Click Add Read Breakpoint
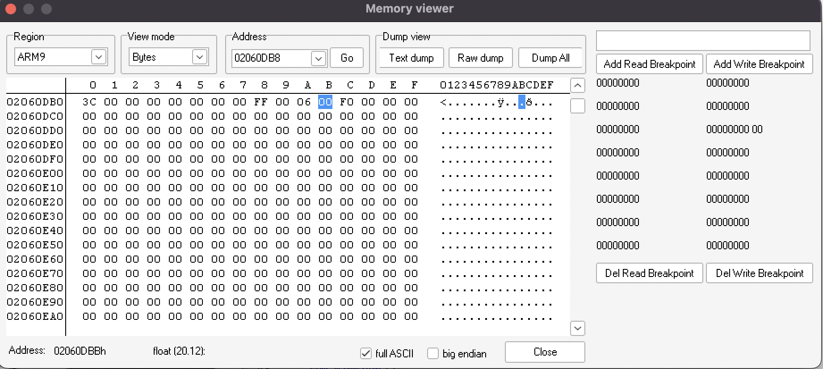The height and width of the screenshot is (369, 823). point(649,64)
